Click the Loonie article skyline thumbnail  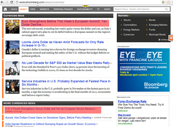coord(12,47)
